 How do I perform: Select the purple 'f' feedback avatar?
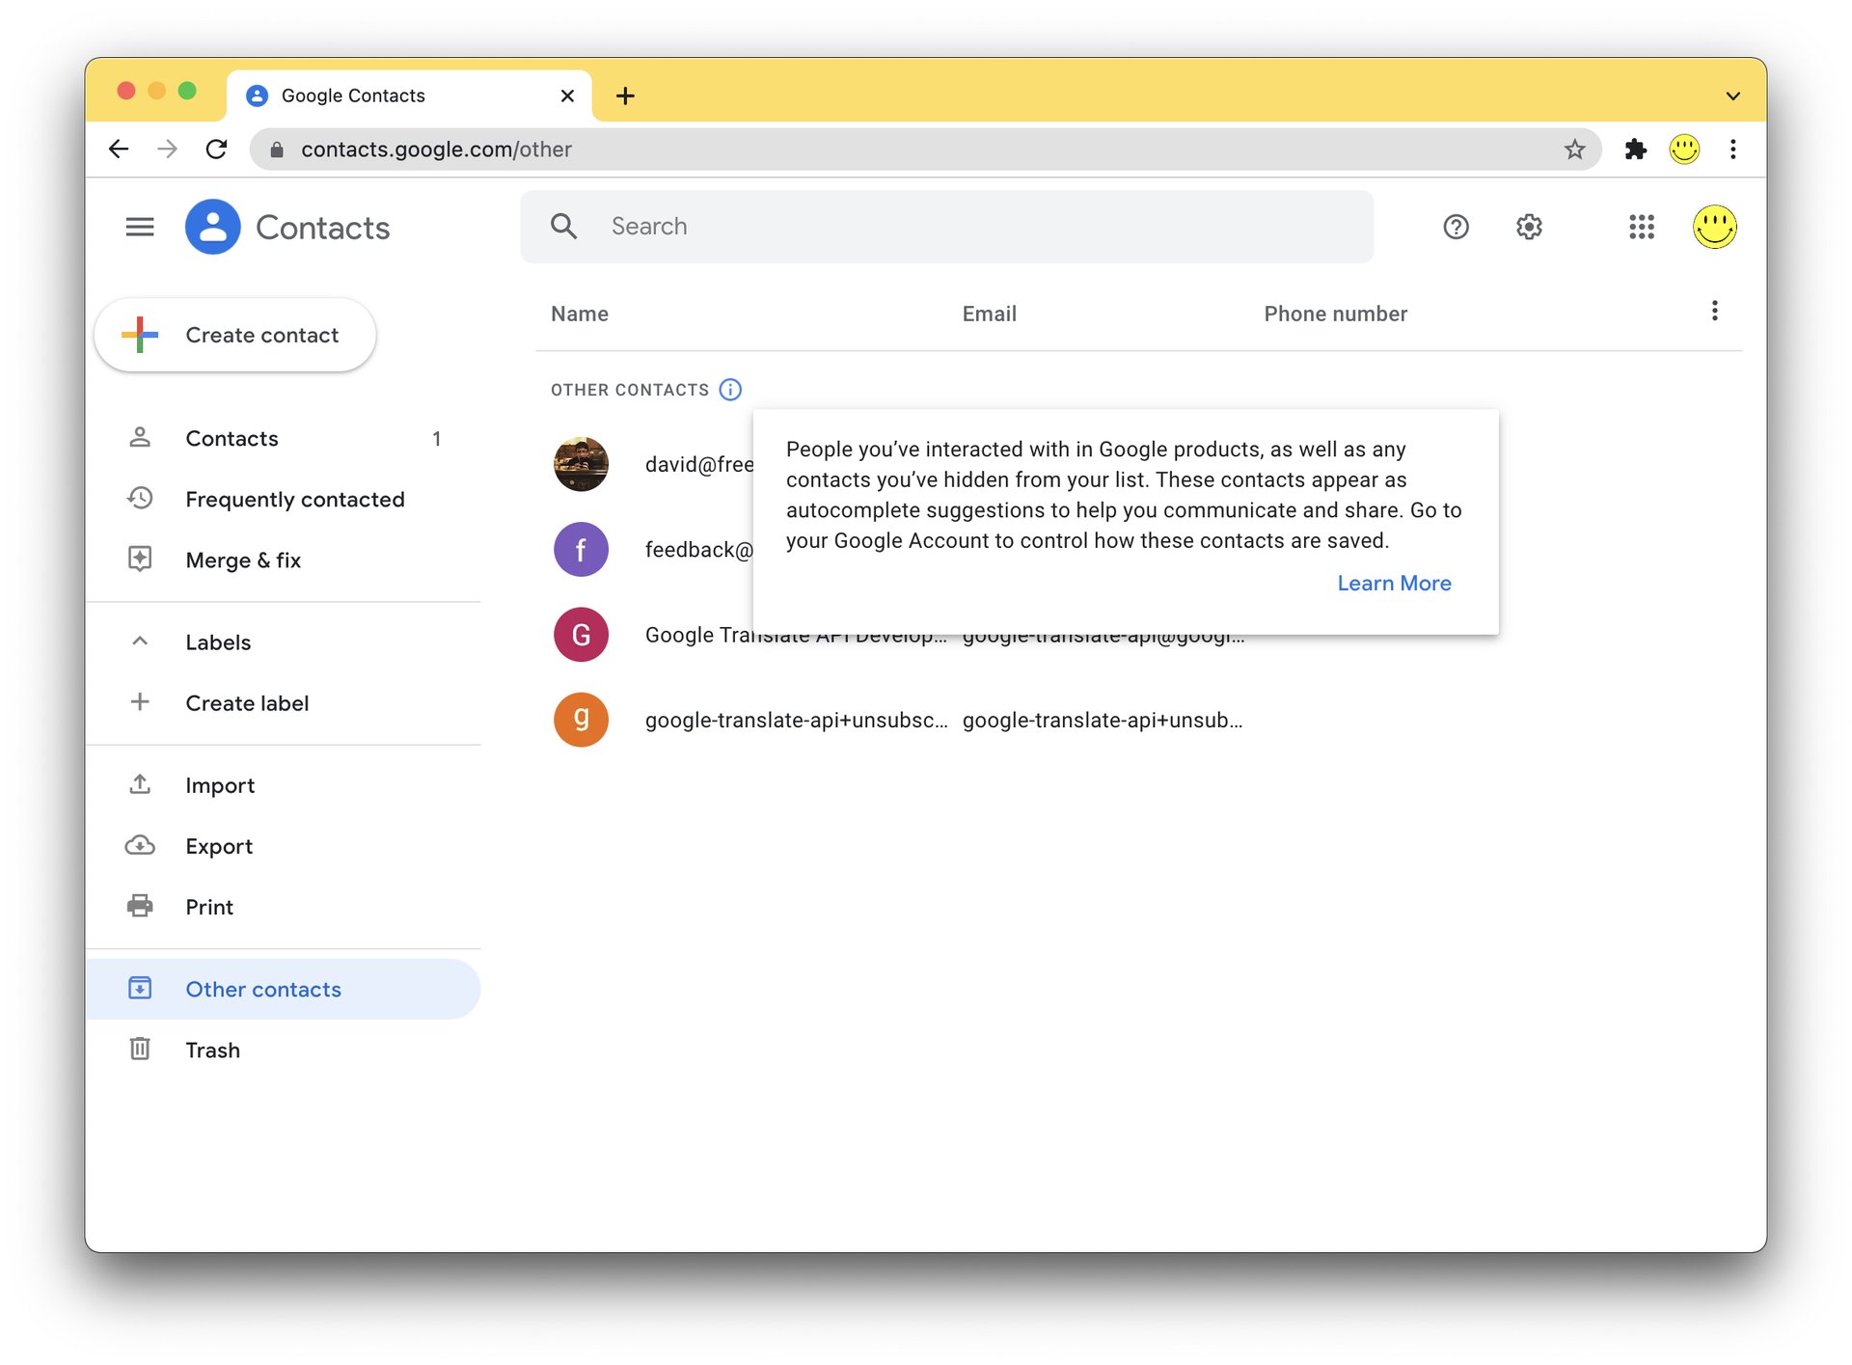[x=581, y=550]
